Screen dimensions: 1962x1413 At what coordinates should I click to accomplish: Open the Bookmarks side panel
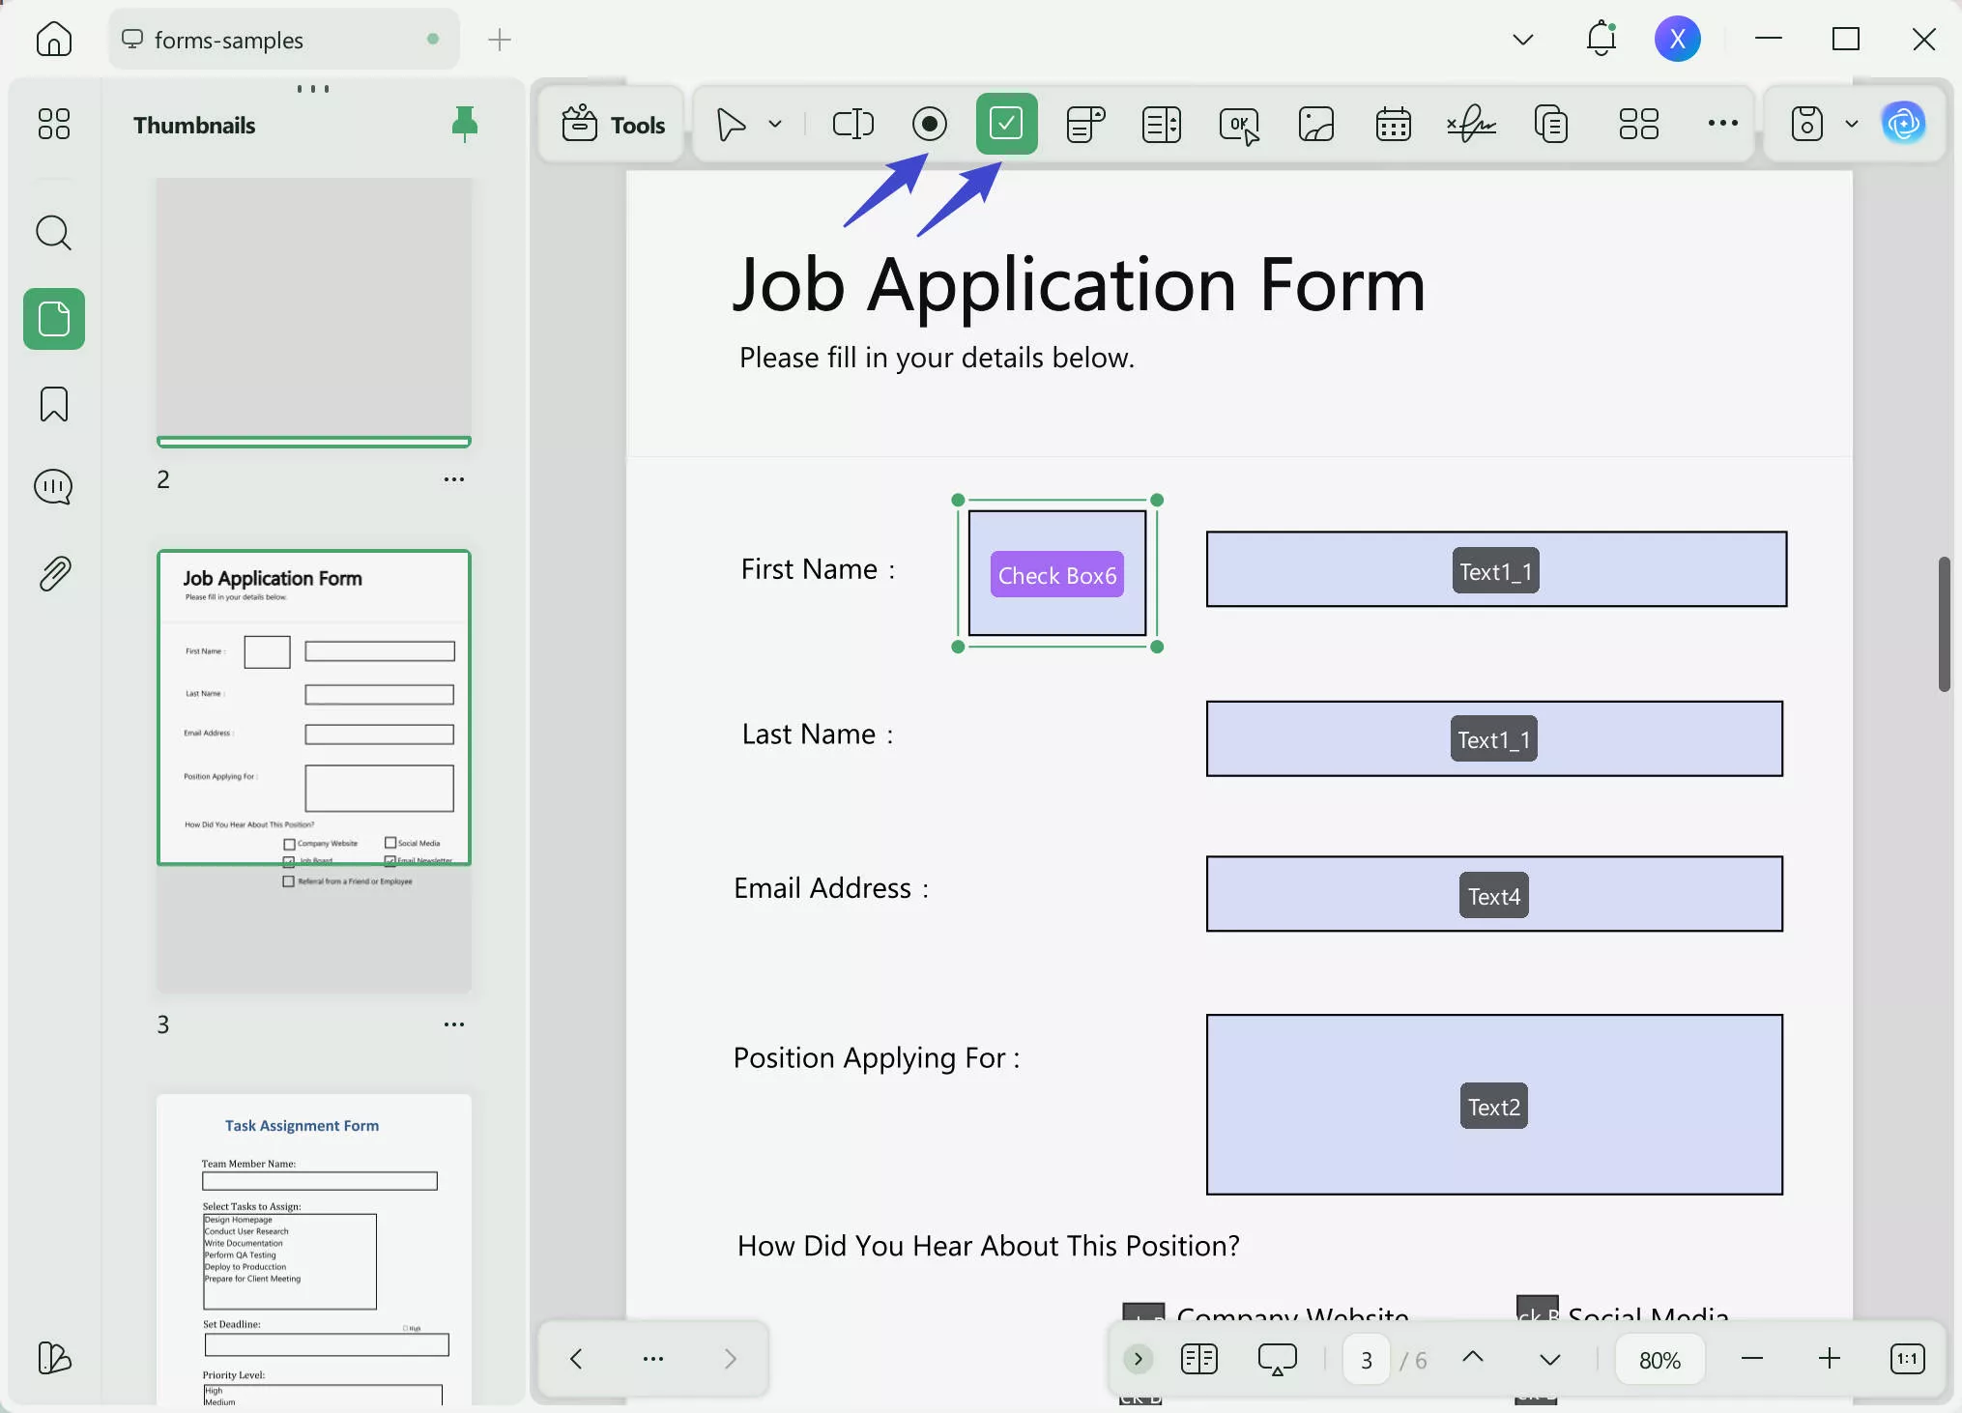tap(54, 404)
